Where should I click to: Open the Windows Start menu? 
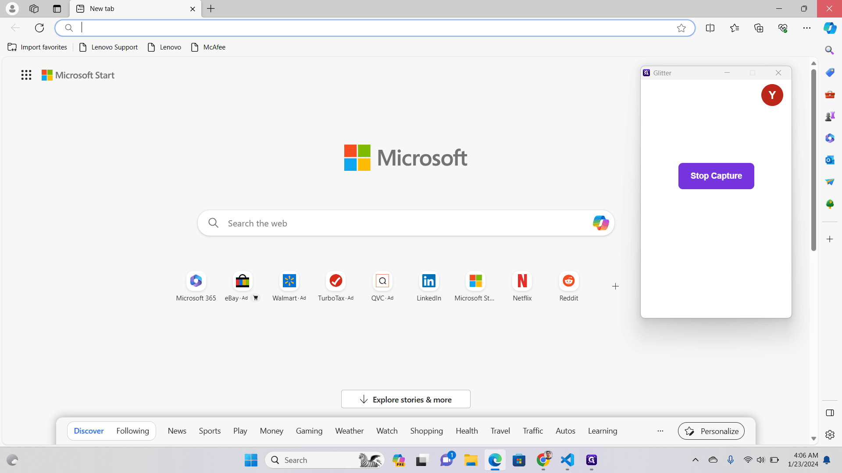pyautogui.click(x=251, y=460)
